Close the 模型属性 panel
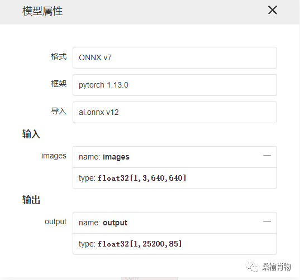Viewport: 300px width, 280px height. coord(273,10)
